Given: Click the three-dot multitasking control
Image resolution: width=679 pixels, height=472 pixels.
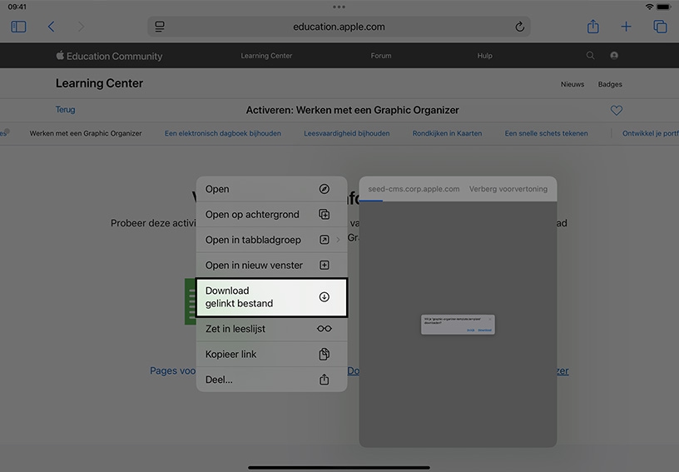Looking at the screenshot, I should [x=339, y=7].
